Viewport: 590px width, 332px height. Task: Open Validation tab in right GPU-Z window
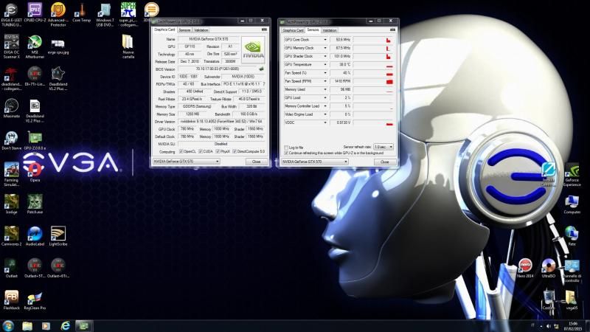tap(330, 30)
